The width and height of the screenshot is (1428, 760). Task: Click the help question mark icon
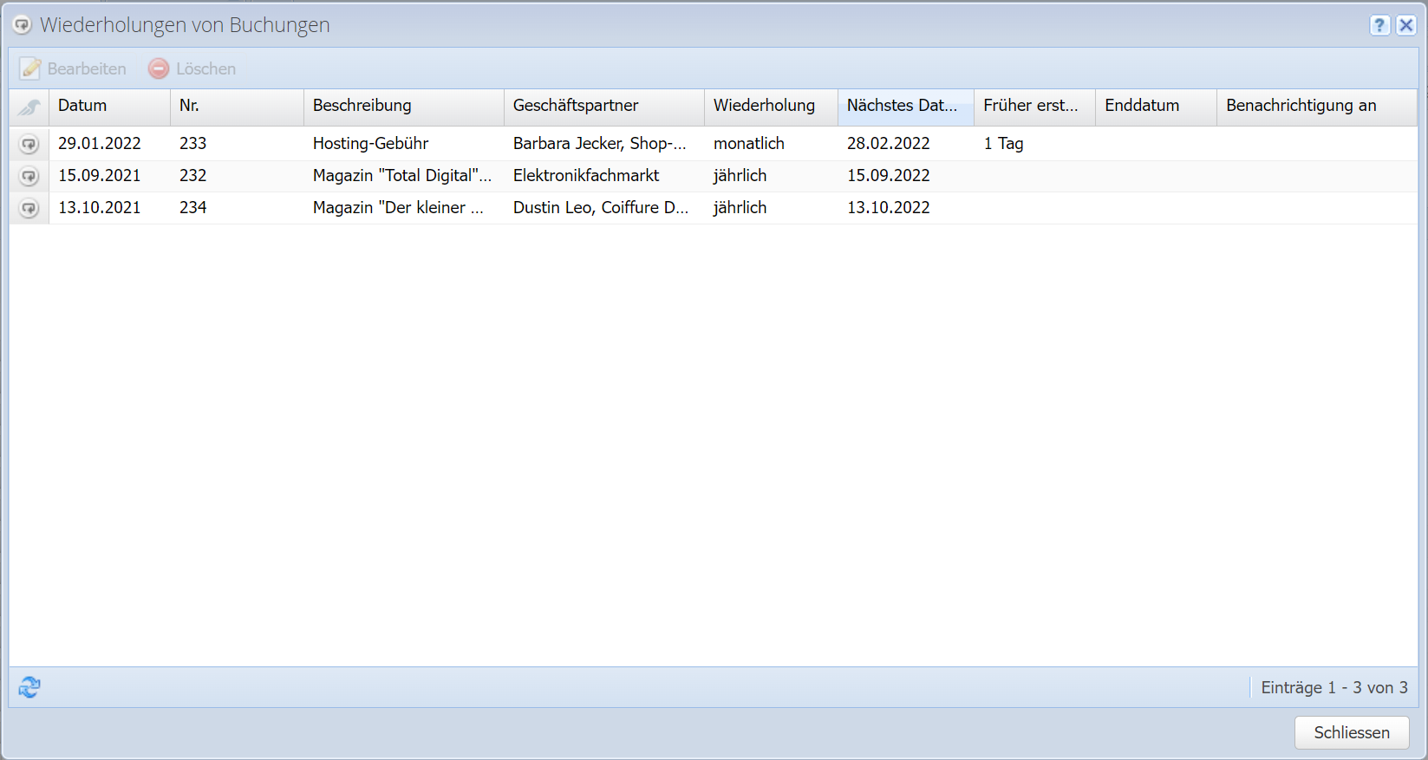coord(1379,25)
